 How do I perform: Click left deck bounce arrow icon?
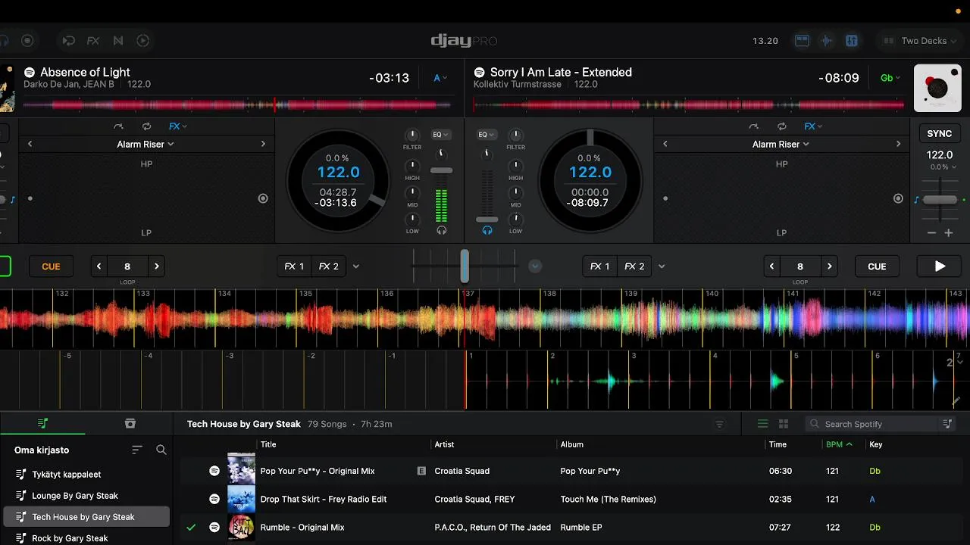click(118, 126)
